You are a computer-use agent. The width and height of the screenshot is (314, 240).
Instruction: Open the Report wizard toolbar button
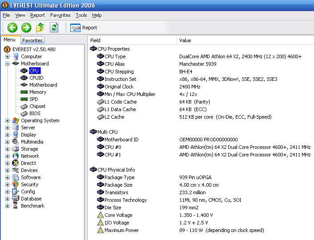[84, 28]
